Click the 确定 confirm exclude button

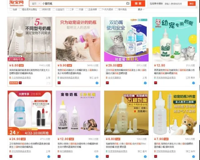click(192, 3)
